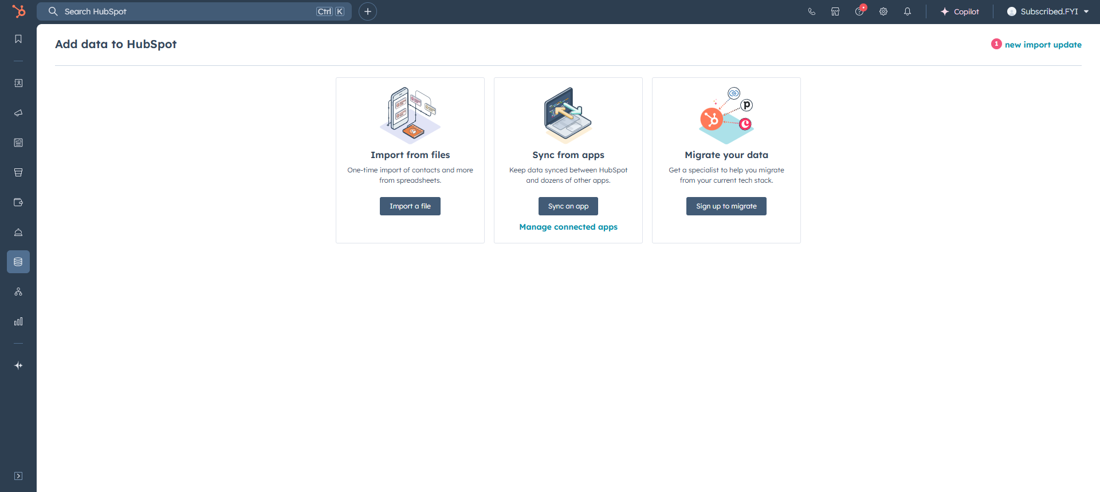Expand the sidebar navigation panel
The width and height of the screenshot is (1100, 492).
[18, 476]
